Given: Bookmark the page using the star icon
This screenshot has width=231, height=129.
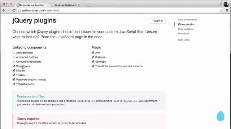Looking at the screenshot, I should coord(221,10).
